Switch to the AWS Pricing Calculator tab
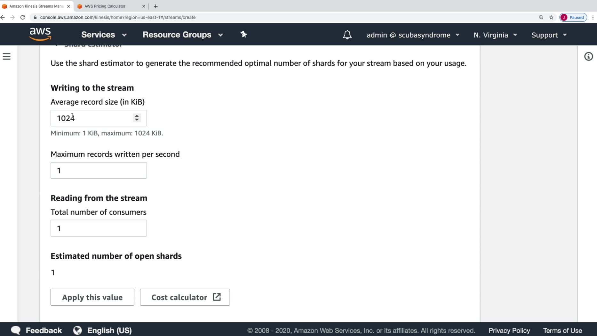 click(105, 6)
